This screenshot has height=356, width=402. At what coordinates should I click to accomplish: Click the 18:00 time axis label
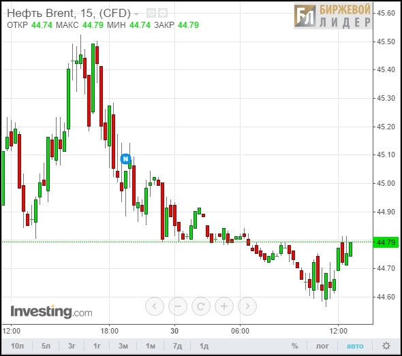point(110,331)
